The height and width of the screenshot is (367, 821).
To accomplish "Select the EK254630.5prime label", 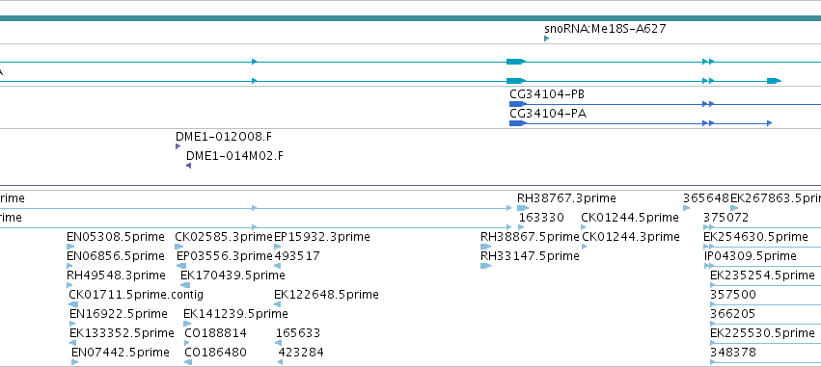I will 756,237.
